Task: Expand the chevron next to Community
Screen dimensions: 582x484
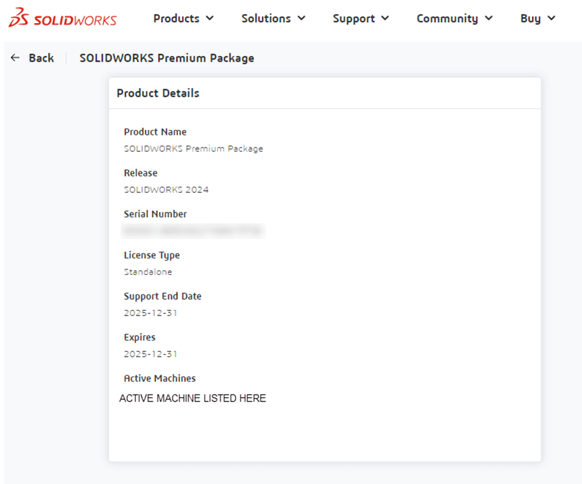Action: (x=489, y=18)
